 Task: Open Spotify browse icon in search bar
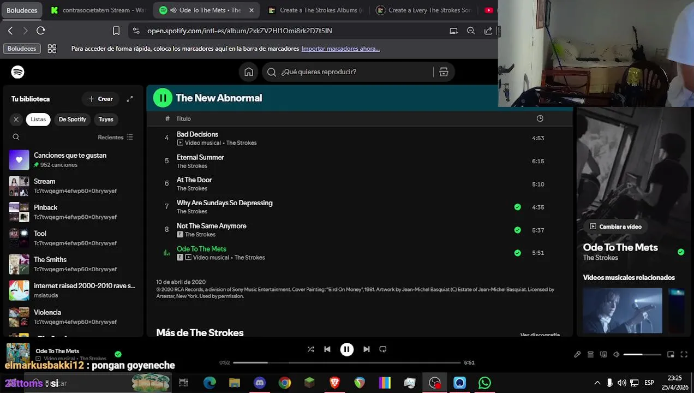[x=444, y=72]
